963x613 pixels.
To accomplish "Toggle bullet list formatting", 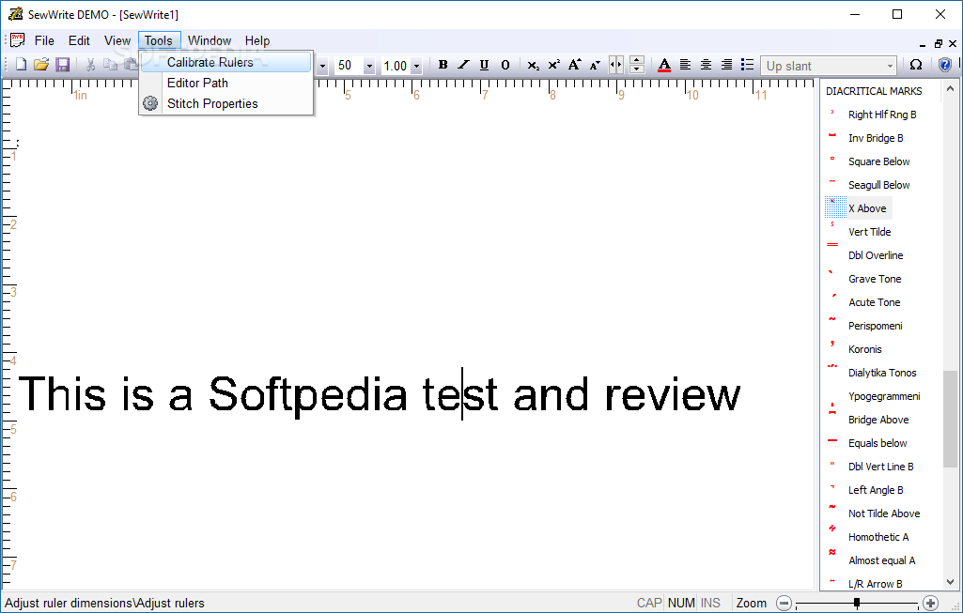I will pos(747,65).
